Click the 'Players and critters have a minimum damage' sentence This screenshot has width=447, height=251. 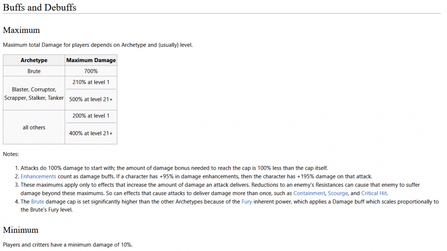(x=67, y=245)
